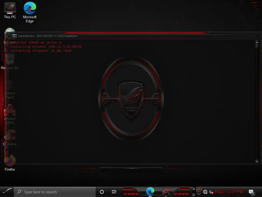This screenshot has height=197, width=262.
Task: Select the CCleaner desktop shortcut
Action: pyautogui.click(x=10, y=138)
